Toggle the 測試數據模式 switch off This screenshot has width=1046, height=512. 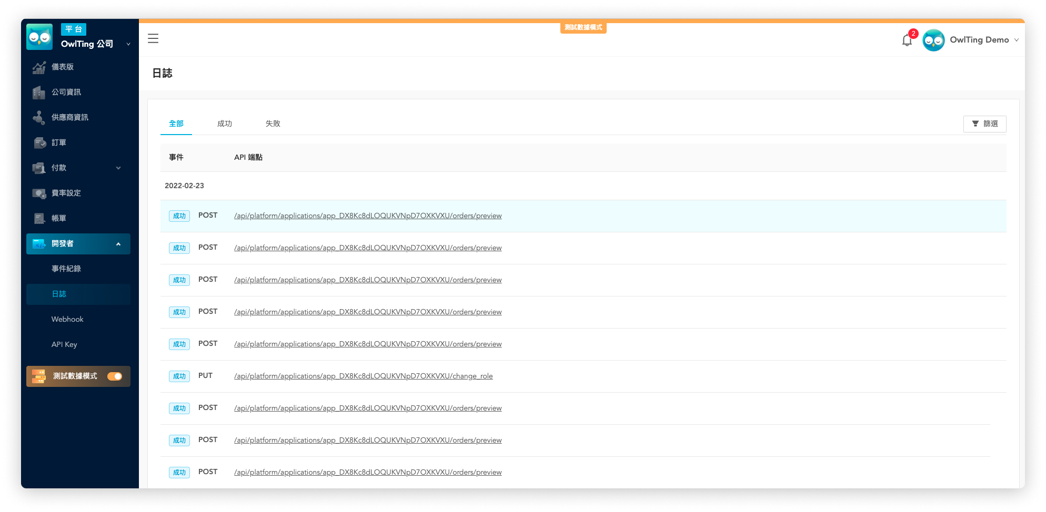(115, 376)
